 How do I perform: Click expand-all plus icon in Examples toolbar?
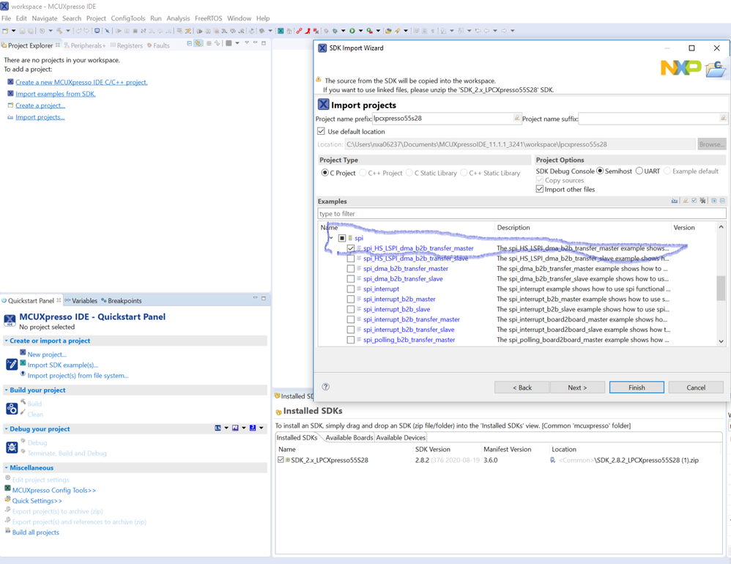coord(713,201)
